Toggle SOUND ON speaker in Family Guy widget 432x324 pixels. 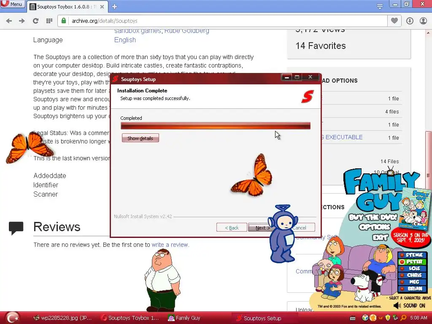tap(409, 305)
